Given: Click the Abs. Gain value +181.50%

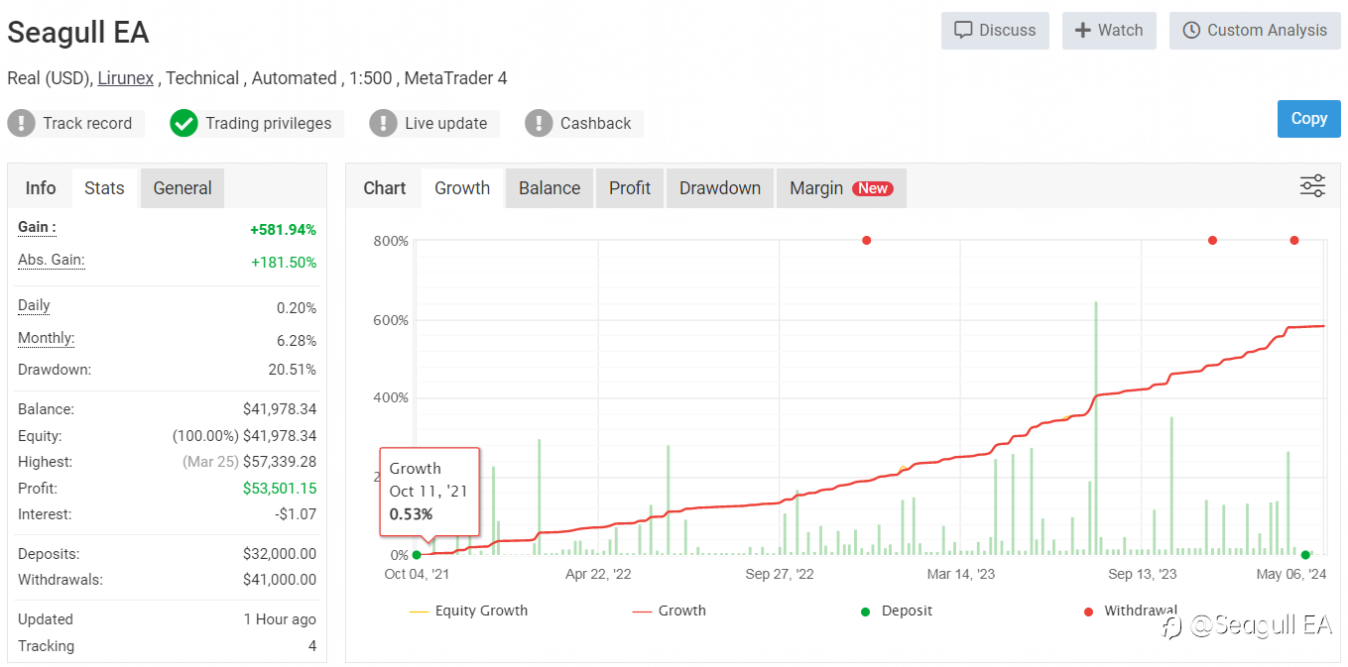Looking at the screenshot, I should 283,263.
